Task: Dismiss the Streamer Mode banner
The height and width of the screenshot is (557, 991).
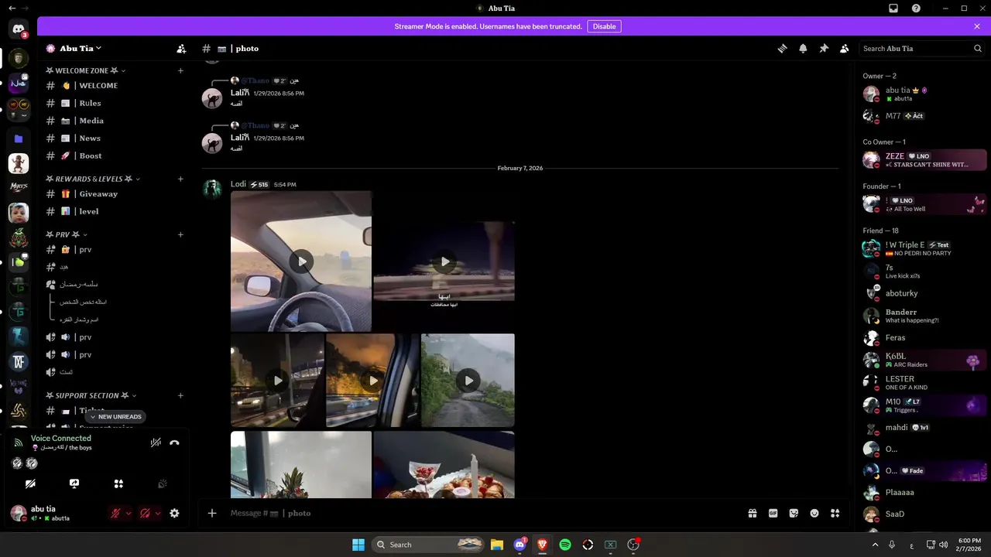Action: 977,26
